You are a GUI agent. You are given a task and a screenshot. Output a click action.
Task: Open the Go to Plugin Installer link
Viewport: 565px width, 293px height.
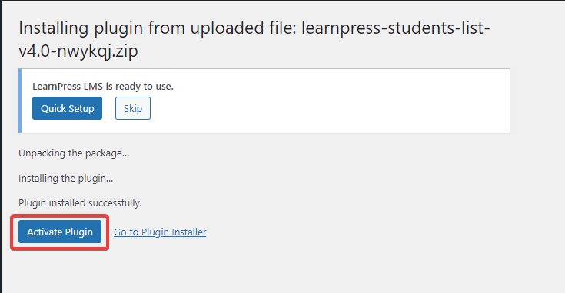click(160, 232)
